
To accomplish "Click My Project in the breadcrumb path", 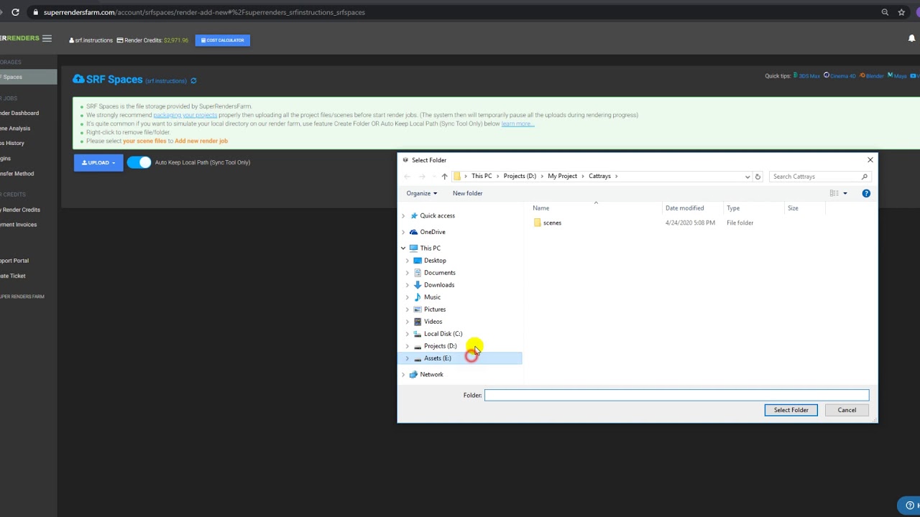I will [562, 177].
